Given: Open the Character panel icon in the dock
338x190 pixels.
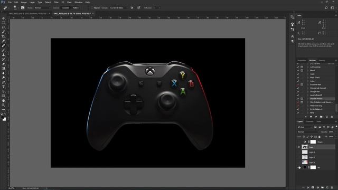Looking at the screenshot, I should pyautogui.click(x=292, y=36).
